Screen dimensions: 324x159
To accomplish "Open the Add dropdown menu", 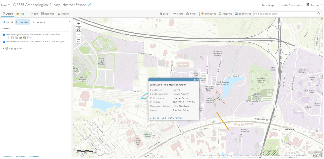I will click(22, 14).
